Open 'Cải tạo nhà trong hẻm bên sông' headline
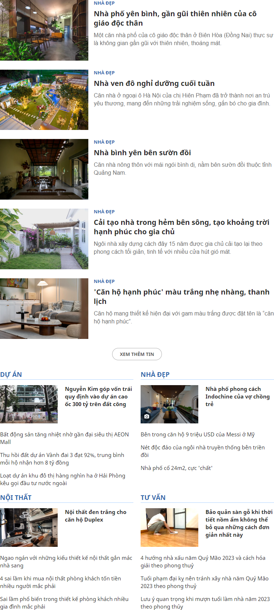Viewport: 274px width, 610px height. tap(182, 227)
